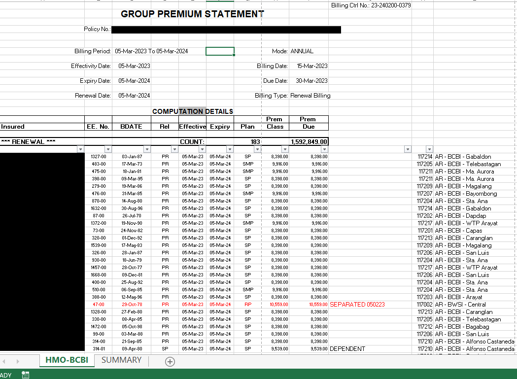Screen dimensions: 517x379
Task: Select birthdate 29-Oct-78 red cell
Action: tap(132, 305)
